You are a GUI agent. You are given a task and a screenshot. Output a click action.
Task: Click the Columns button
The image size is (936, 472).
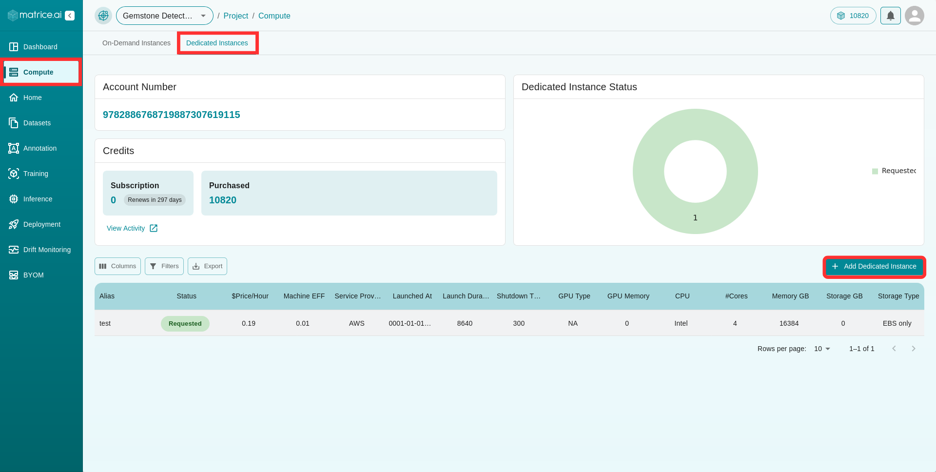pos(117,266)
